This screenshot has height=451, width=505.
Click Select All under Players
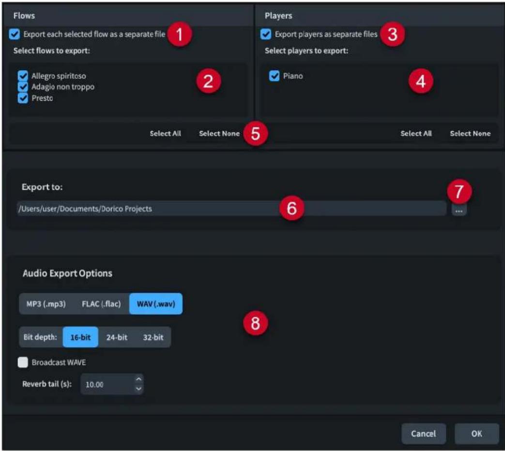tap(416, 133)
